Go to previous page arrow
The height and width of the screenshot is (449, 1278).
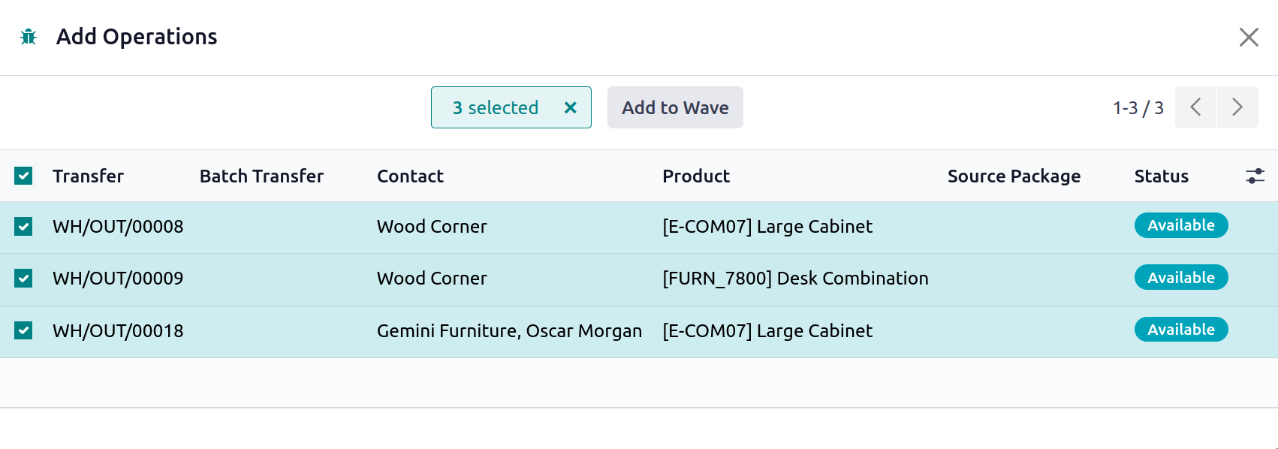coord(1195,107)
